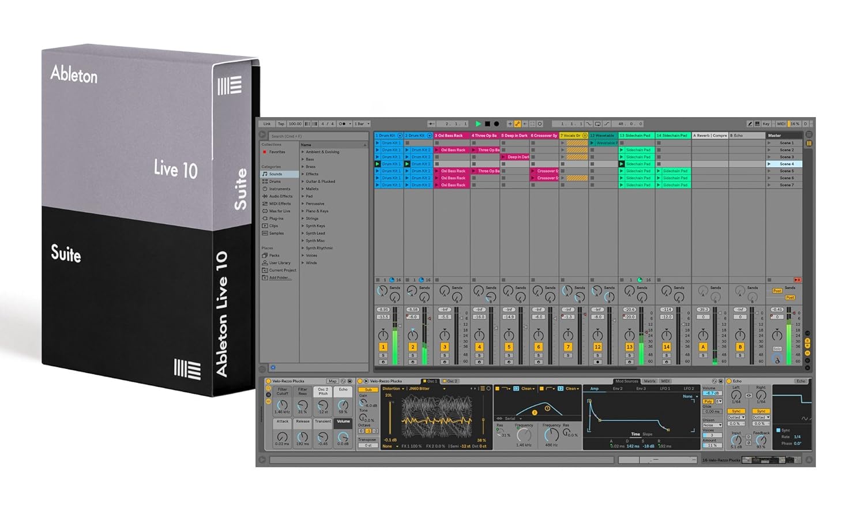The width and height of the screenshot is (865, 519).
Task: Select the Matrix tab in Wavetable
Action: (649, 381)
